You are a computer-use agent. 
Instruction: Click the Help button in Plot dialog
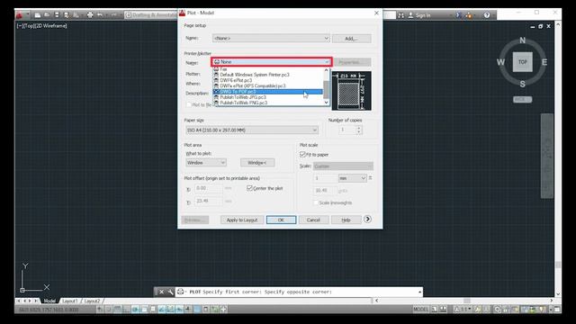coord(346,220)
